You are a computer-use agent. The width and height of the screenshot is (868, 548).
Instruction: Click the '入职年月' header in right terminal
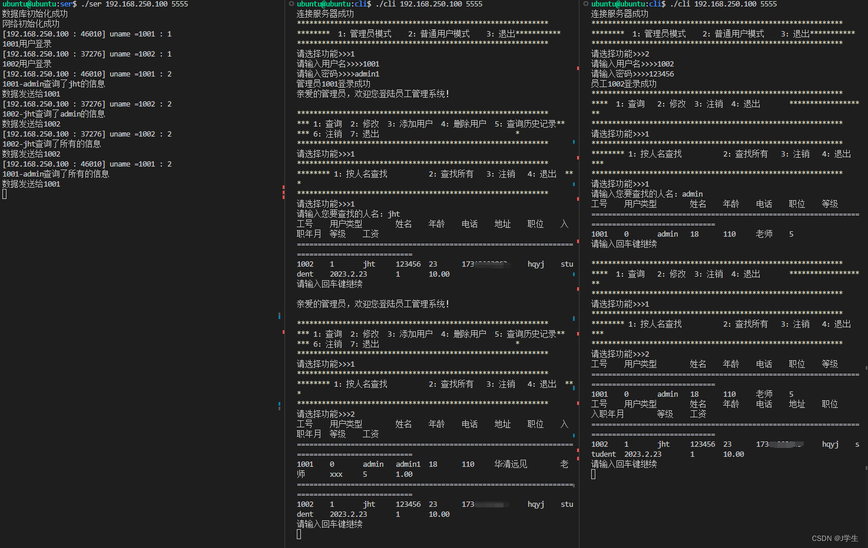pyautogui.click(x=607, y=414)
